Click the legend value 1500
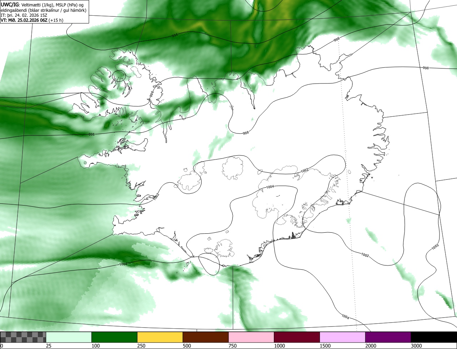The width and height of the screenshot is (457, 349). click(325, 345)
